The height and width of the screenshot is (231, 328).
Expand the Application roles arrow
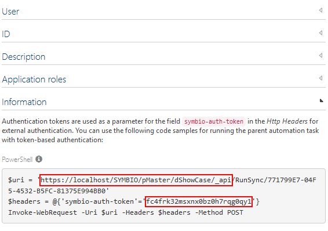(320, 78)
